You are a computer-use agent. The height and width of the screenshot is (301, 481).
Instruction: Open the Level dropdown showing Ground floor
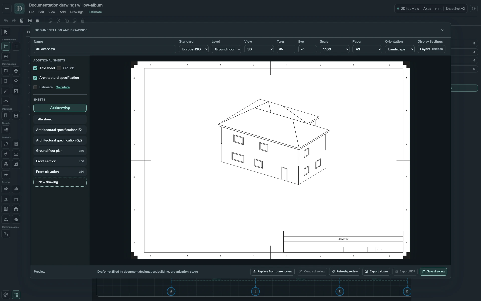click(x=226, y=49)
